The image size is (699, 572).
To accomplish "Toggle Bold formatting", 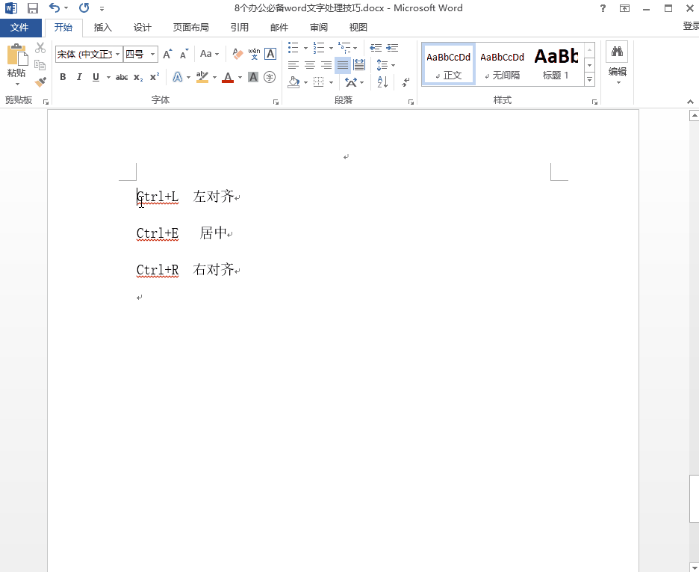I will pos(63,77).
